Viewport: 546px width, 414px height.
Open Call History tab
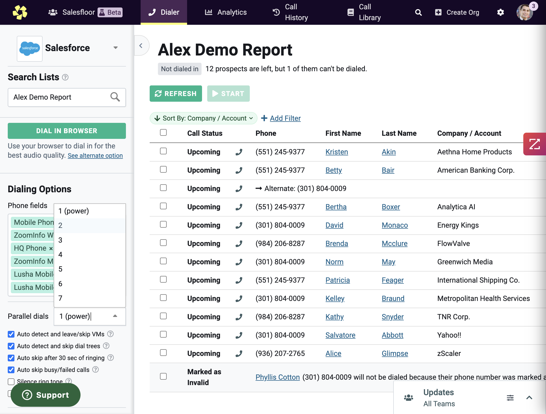click(x=290, y=12)
